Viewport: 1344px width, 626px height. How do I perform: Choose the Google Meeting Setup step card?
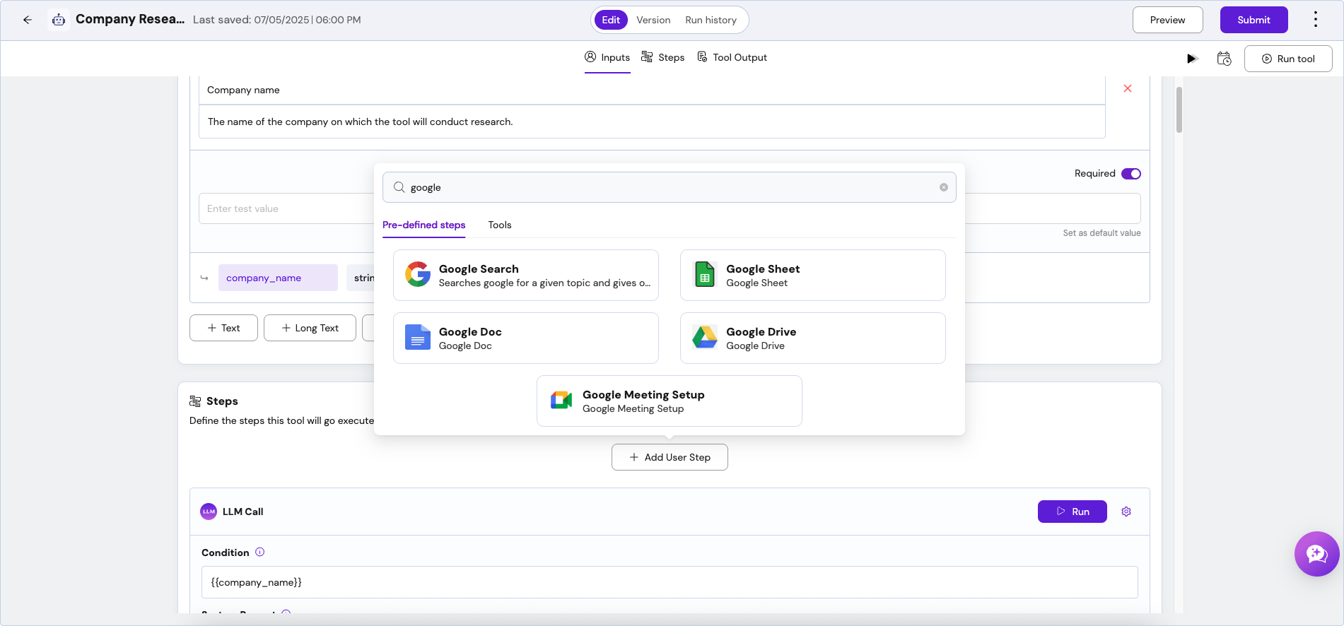pos(670,401)
